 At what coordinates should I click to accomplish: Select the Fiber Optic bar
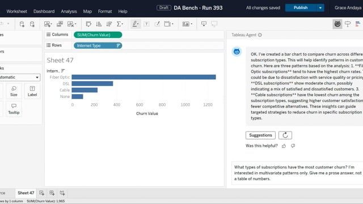[x=143, y=77]
